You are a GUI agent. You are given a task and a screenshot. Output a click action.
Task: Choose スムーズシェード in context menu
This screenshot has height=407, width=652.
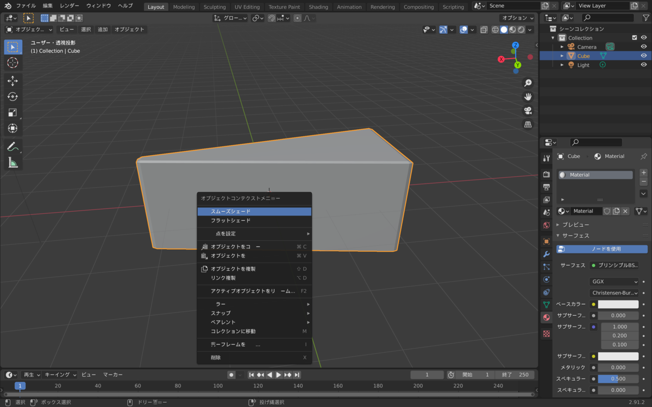click(254, 212)
